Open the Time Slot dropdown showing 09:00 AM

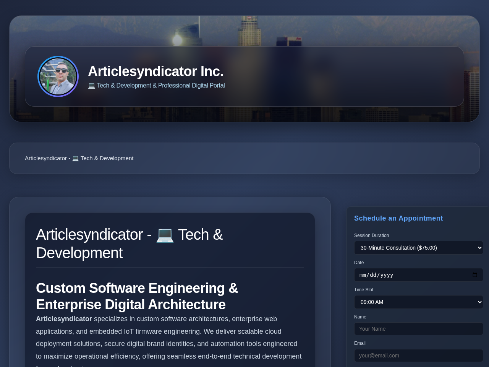[x=419, y=302]
